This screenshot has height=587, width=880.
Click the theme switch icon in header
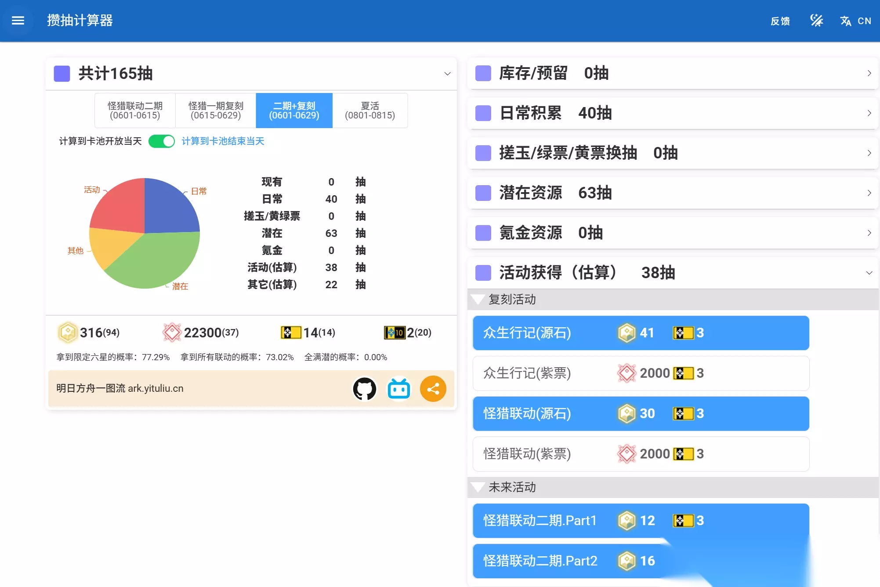pos(817,21)
